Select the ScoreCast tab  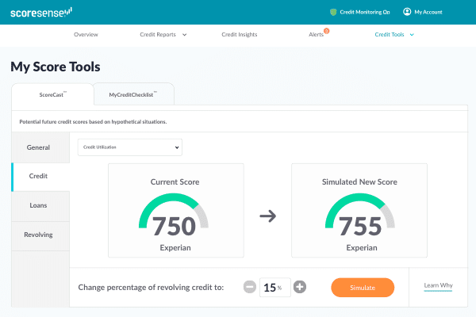52,94
